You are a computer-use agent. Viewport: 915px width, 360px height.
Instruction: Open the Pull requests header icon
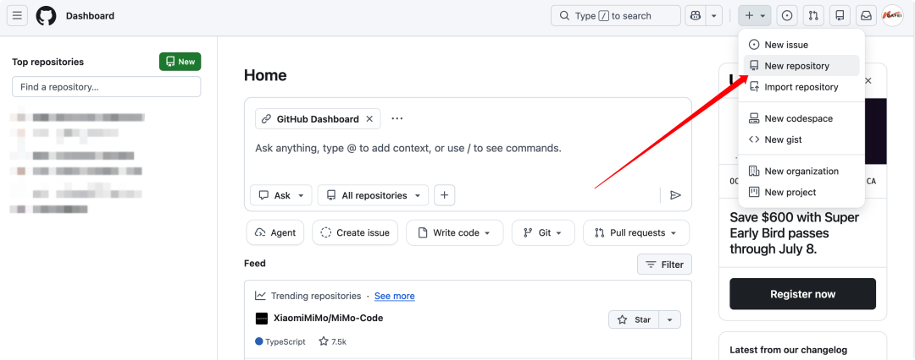tap(812, 16)
